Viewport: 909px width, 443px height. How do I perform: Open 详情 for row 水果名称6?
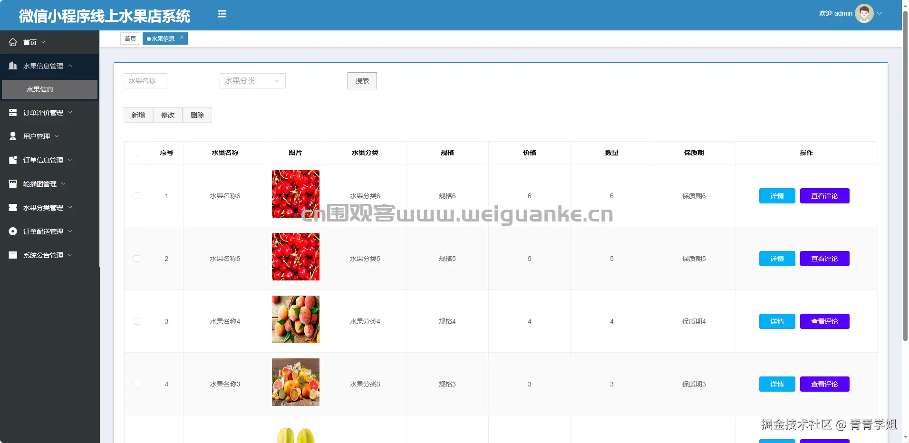[777, 196]
